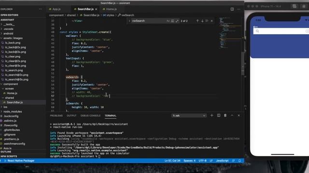
Task: Tap the search field in iPhone simulator
Action: tap(281, 31)
